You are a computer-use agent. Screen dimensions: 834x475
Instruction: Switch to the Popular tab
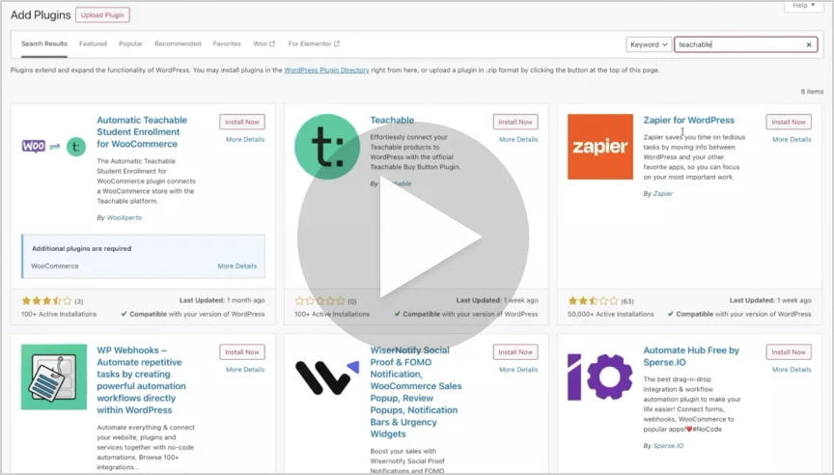pyautogui.click(x=130, y=44)
